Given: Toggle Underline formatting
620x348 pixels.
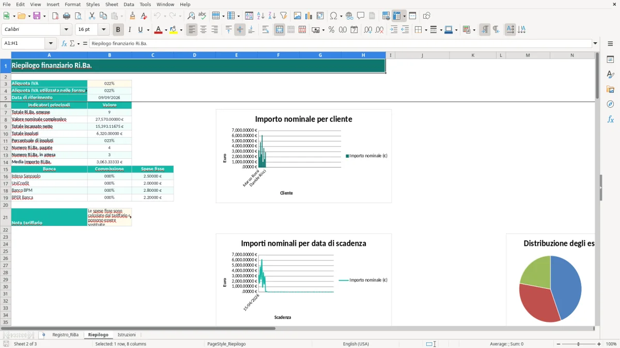Looking at the screenshot, I should pos(141,30).
